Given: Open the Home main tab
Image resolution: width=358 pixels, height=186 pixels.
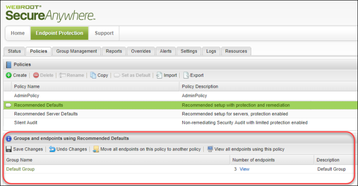Looking at the screenshot, I should [18, 33].
